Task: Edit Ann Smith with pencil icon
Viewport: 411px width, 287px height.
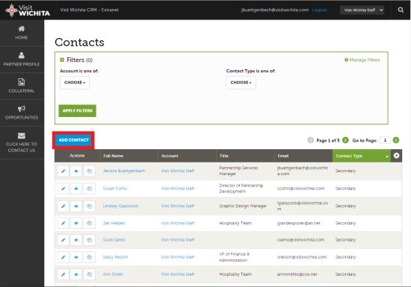Action: (64, 274)
